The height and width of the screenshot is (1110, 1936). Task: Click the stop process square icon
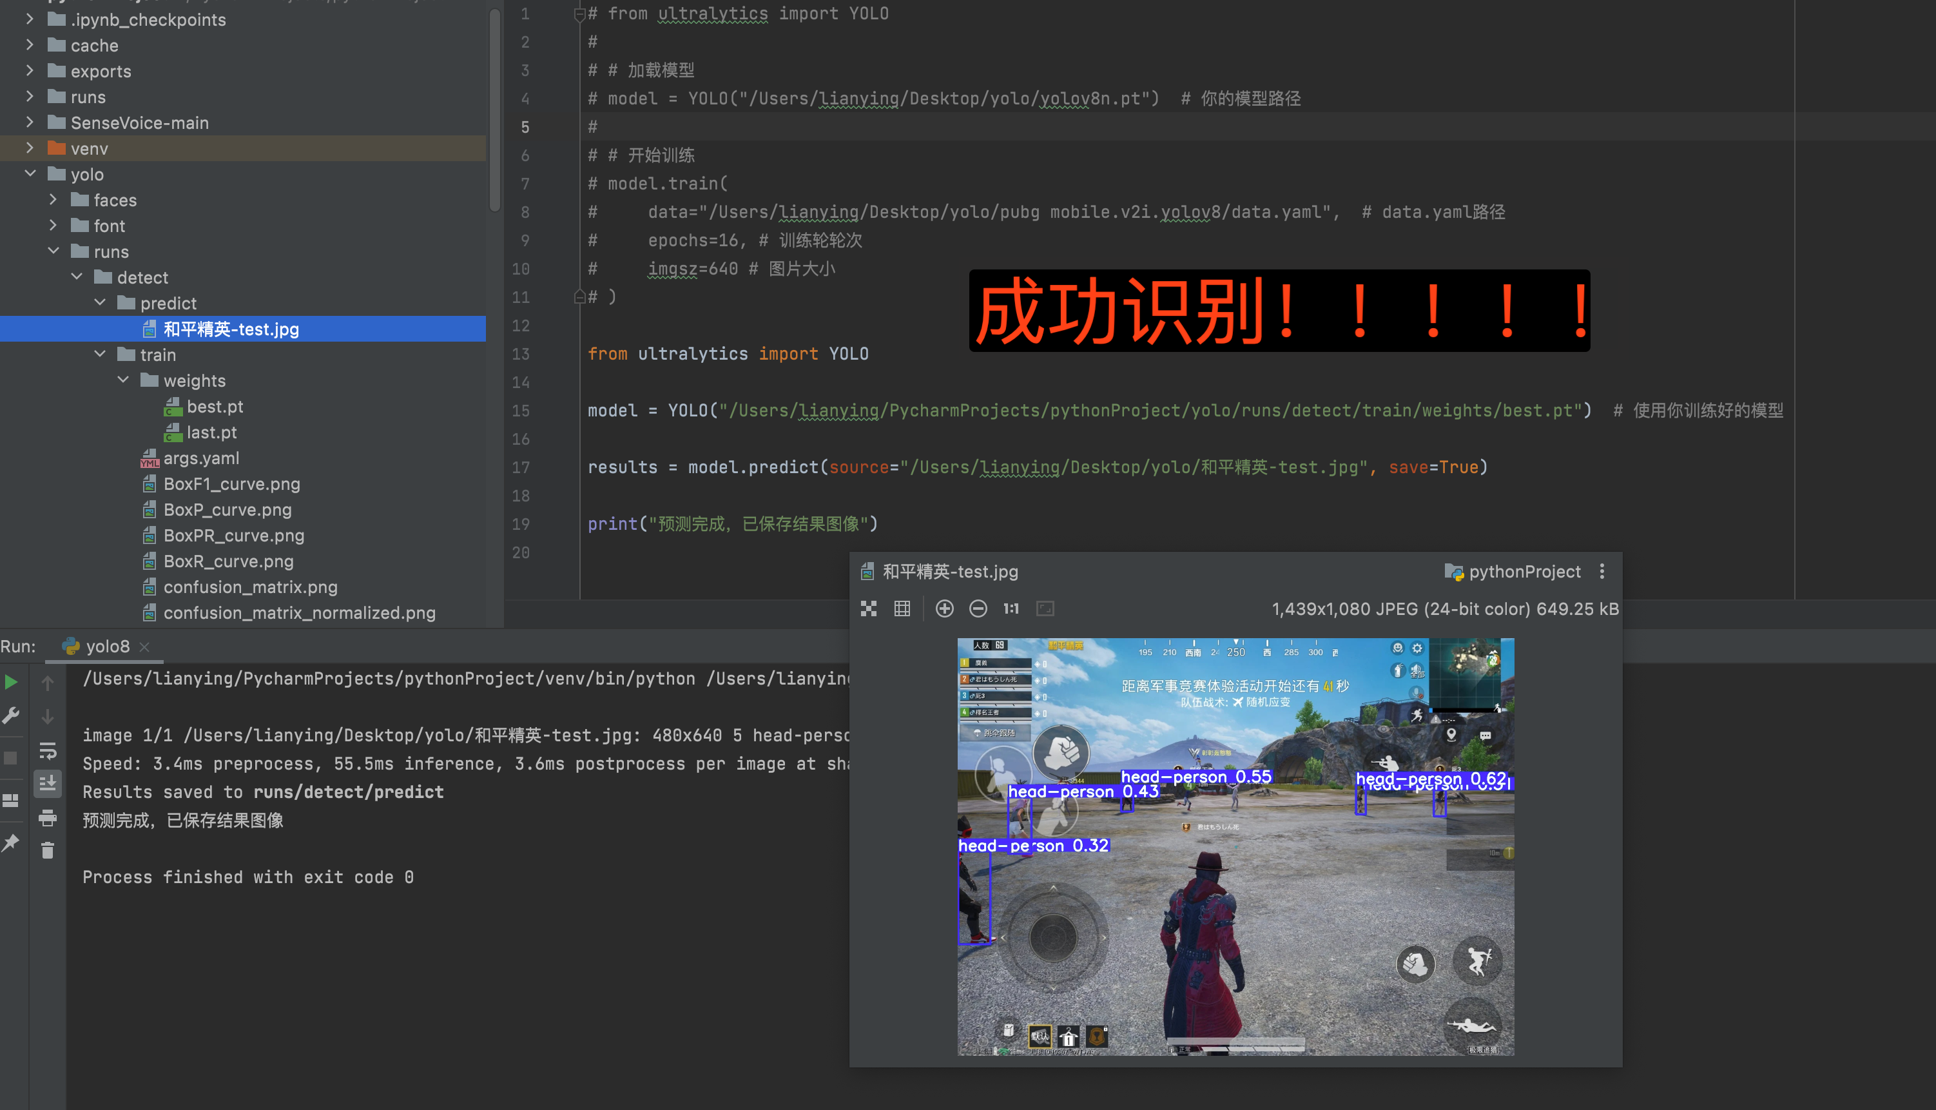(11, 758)
